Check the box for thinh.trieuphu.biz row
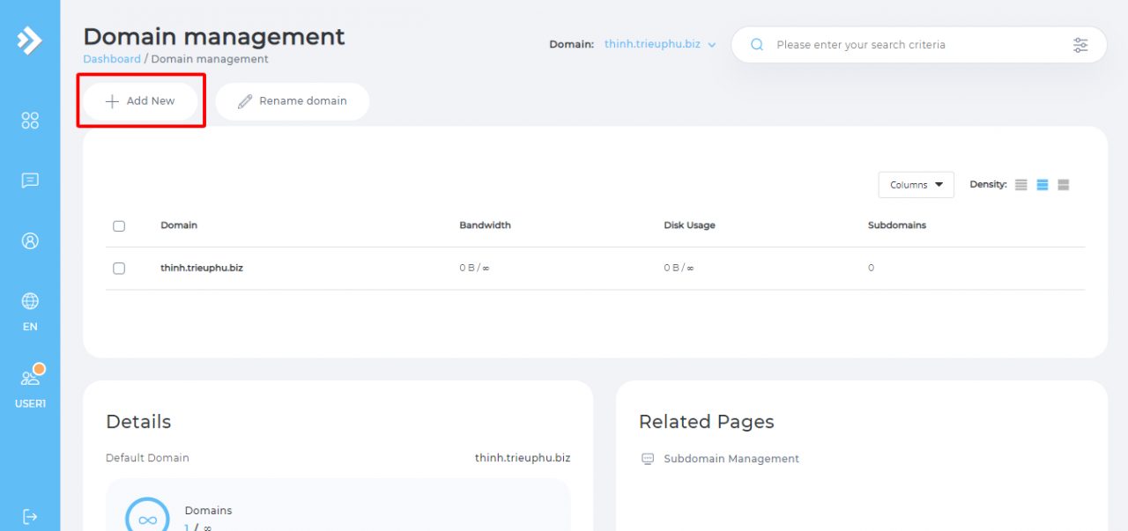This screenshot has height=531, width=1128. click(119, 269)
